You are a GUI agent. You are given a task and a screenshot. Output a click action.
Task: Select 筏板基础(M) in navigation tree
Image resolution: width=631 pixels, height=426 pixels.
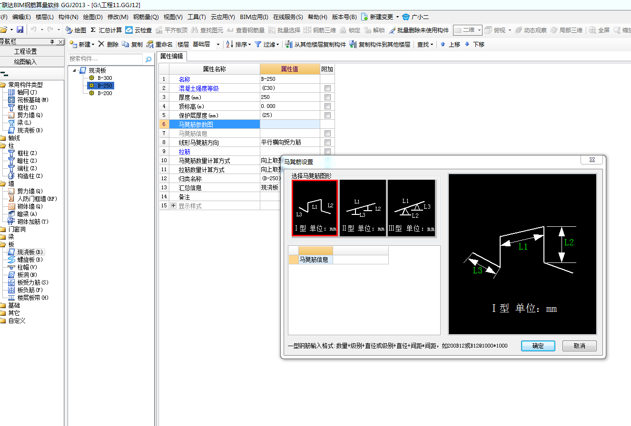33,100
